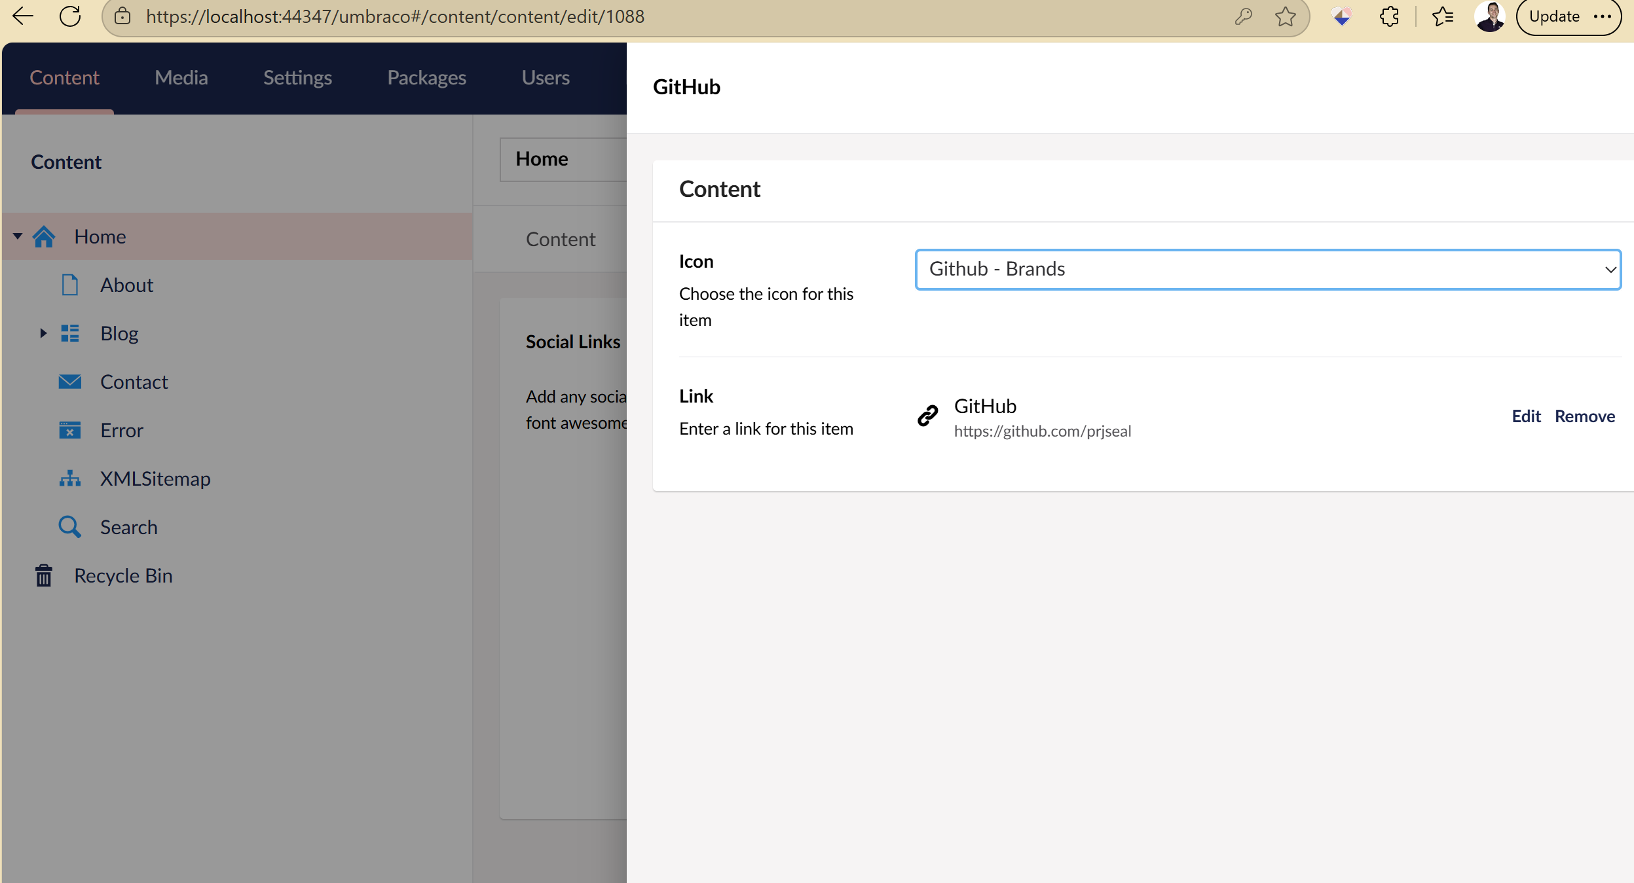Remove the GitHub link
This screenshot has height=883, width=1634.
1584,416
